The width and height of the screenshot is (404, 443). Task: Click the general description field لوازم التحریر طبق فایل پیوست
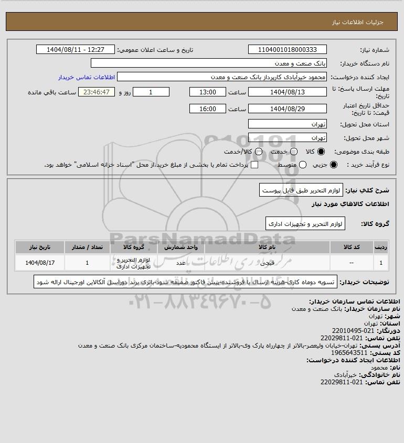click(301, 190)
